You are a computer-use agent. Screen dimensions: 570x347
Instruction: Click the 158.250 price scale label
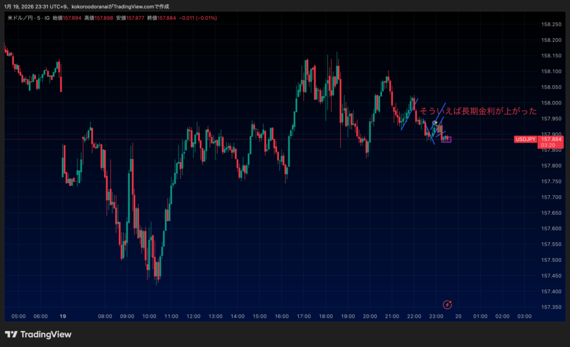pos(551,24)
